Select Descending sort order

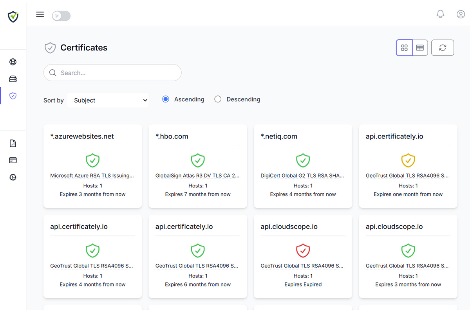tap(218, 99)
